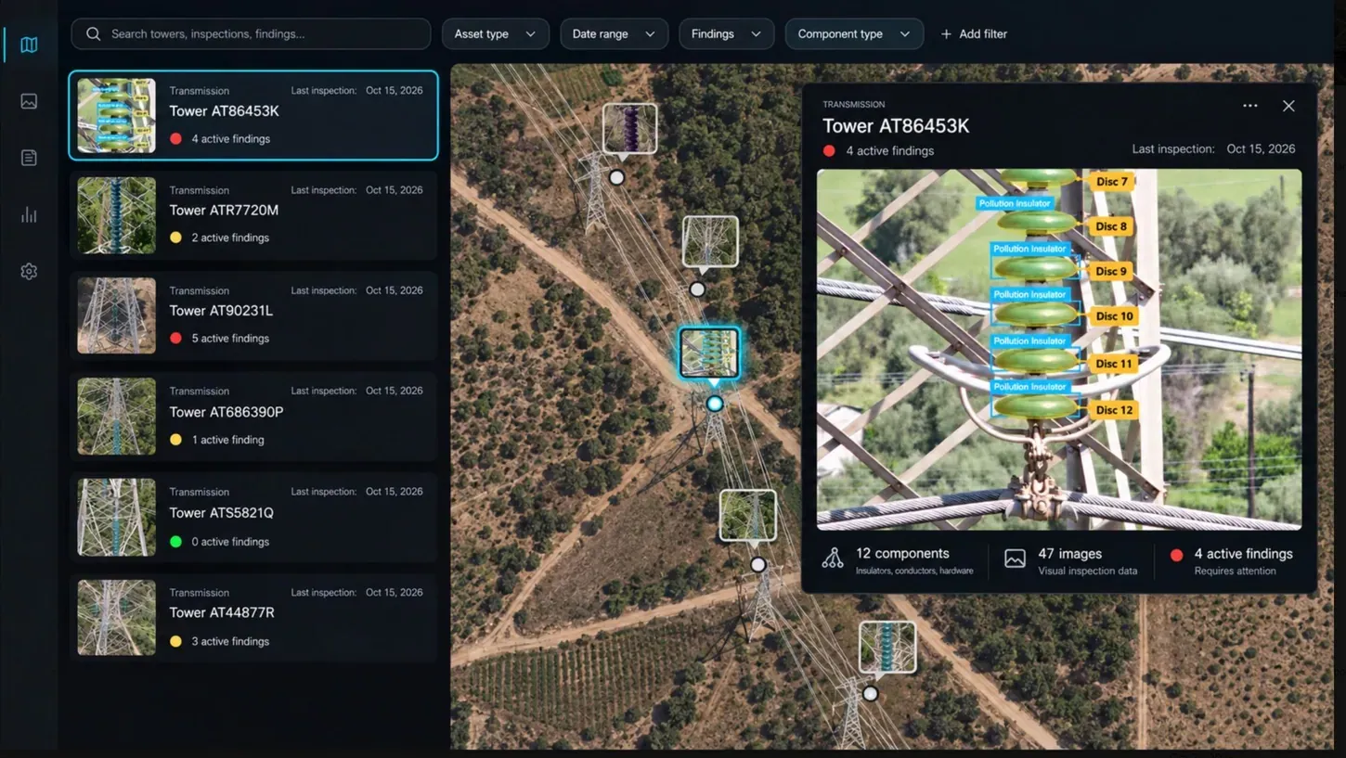This screenshot has width=1346, height=758.
Task: Click 4 active findings Requires attention
Action: 1231,560
